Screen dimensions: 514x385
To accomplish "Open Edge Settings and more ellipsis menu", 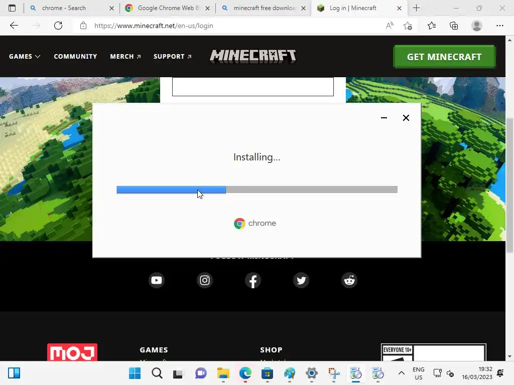I will coord(499,26).
